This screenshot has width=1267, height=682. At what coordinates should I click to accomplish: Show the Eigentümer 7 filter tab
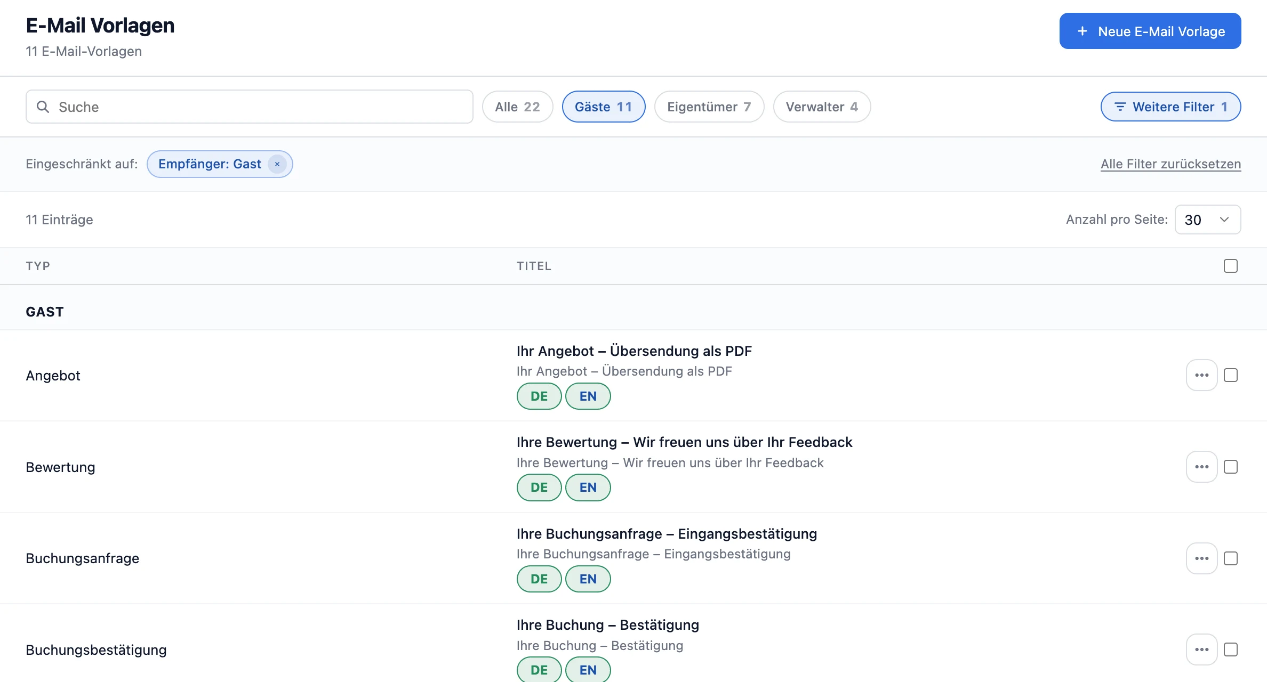pos(709,107)
